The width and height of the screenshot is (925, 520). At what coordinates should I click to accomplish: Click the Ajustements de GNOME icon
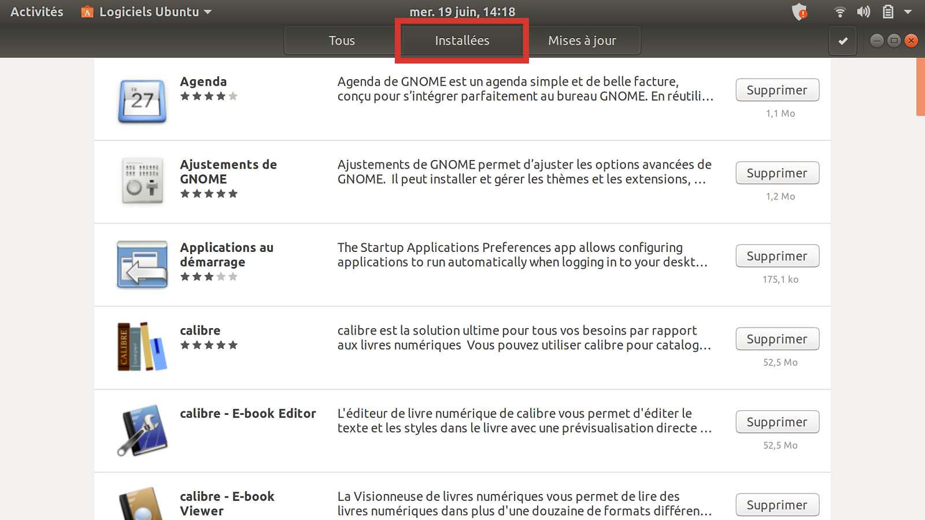tap(142, 181)
